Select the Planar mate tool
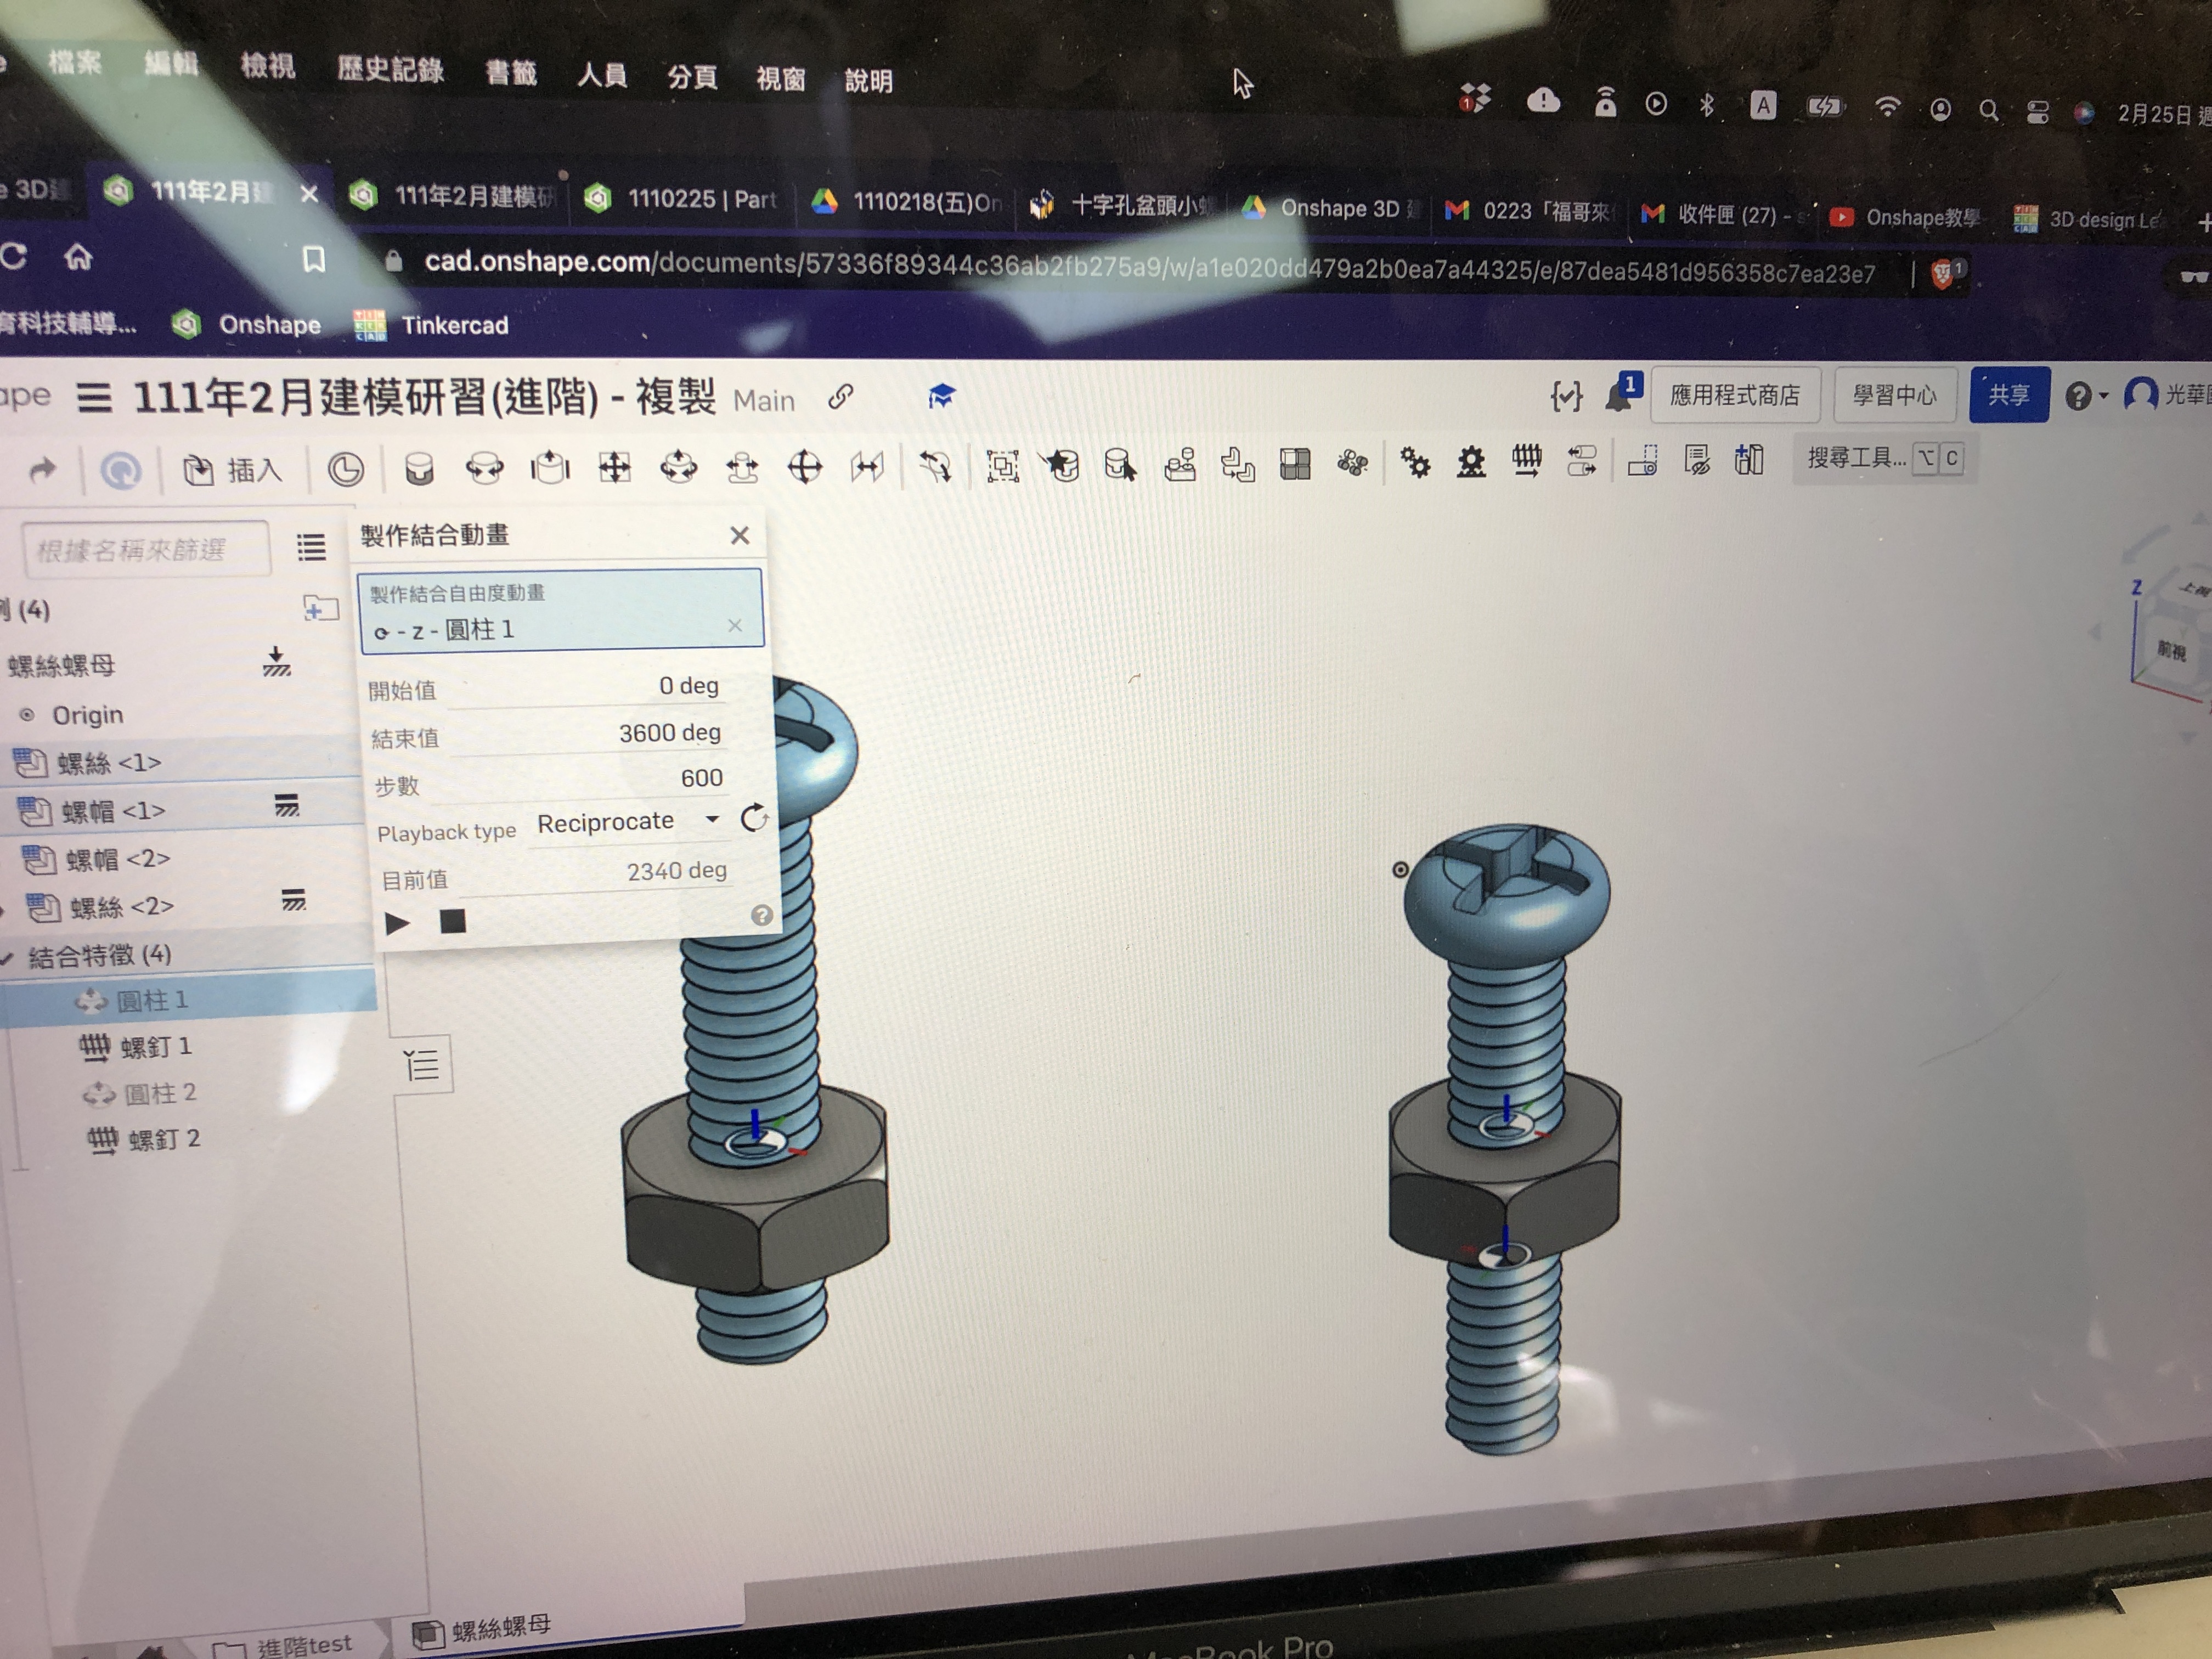2212x1659 pixels. coord(614,467)
